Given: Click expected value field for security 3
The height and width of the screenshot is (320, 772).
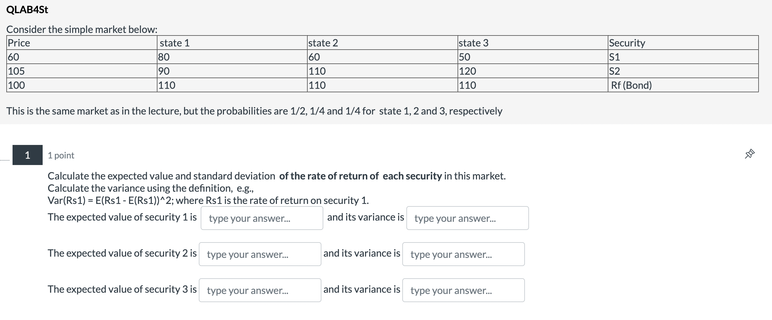Looking at the screenshot, I should (260, 290).
